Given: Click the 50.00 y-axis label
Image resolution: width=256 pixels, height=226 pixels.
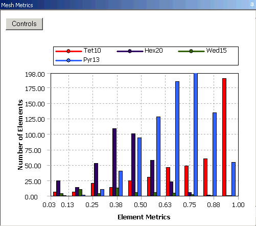Looking at the screenshot, I should [33, 166].
